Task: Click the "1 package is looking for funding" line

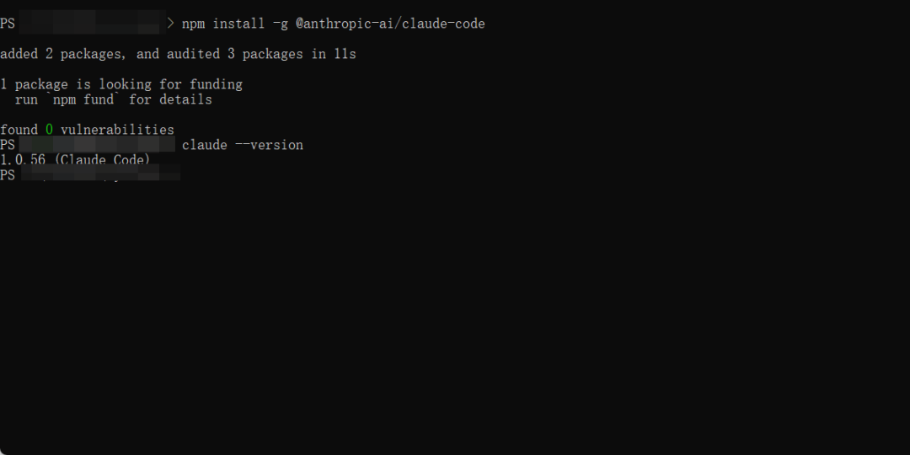Action: click(121, 84)
